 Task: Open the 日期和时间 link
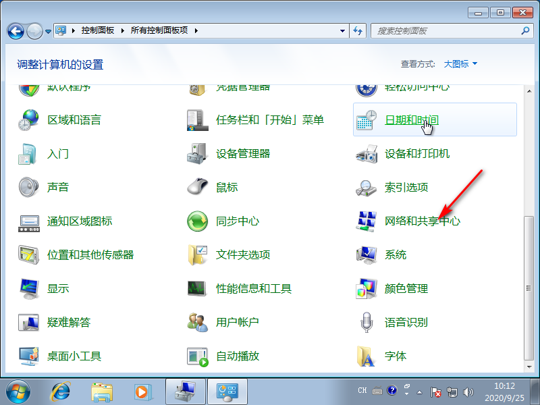pos(411,120)
